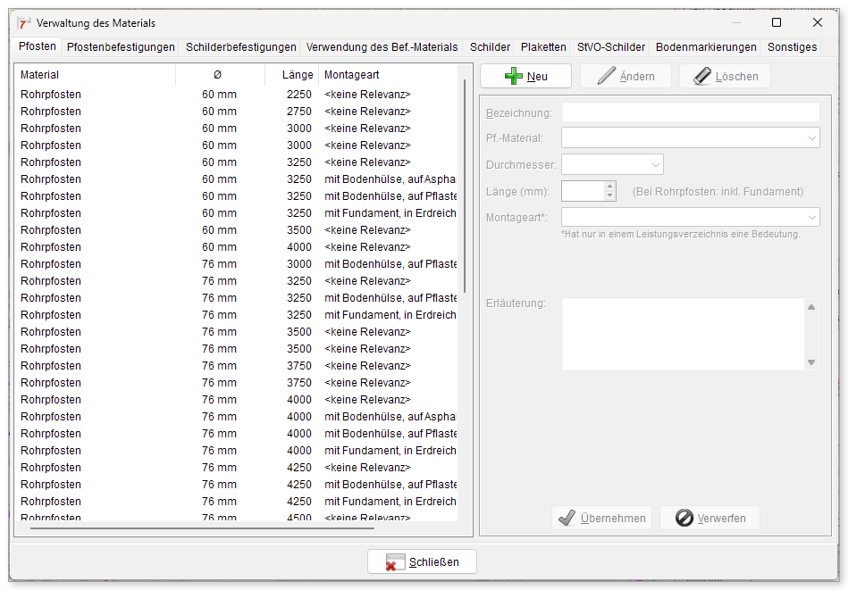
Task: Select the Rohrpfosten 60 mm 2250 row
Action: click(x=236, y=94)
